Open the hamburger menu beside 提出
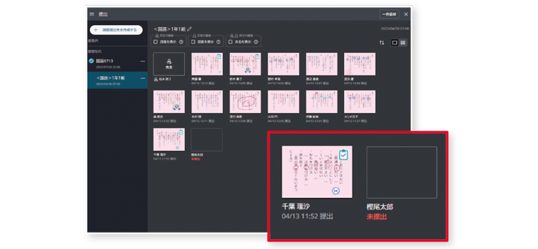The width and height of the screenshot is (538, 249). click(x=92, y=14)
